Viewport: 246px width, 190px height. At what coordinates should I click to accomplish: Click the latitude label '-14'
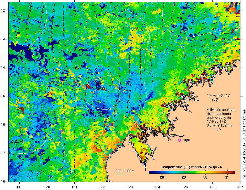click(x=3, y=68)
